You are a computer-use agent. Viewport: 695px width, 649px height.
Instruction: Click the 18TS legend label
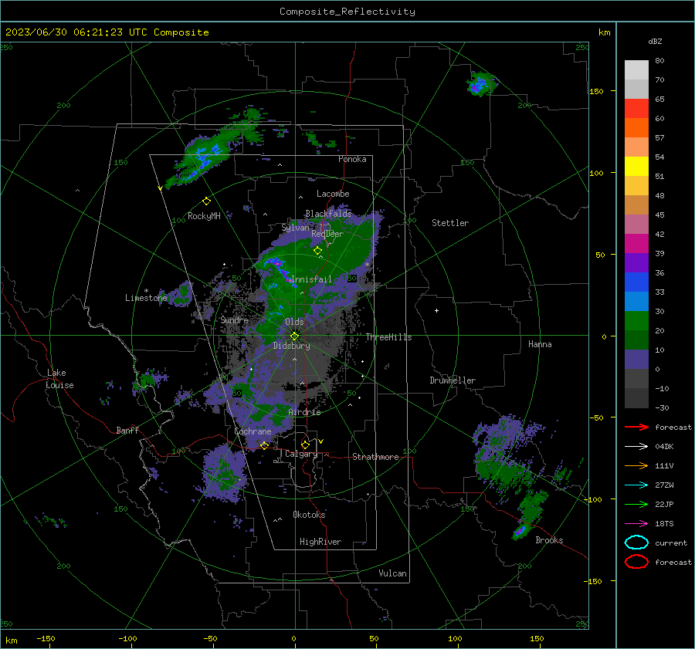point(664,524)
